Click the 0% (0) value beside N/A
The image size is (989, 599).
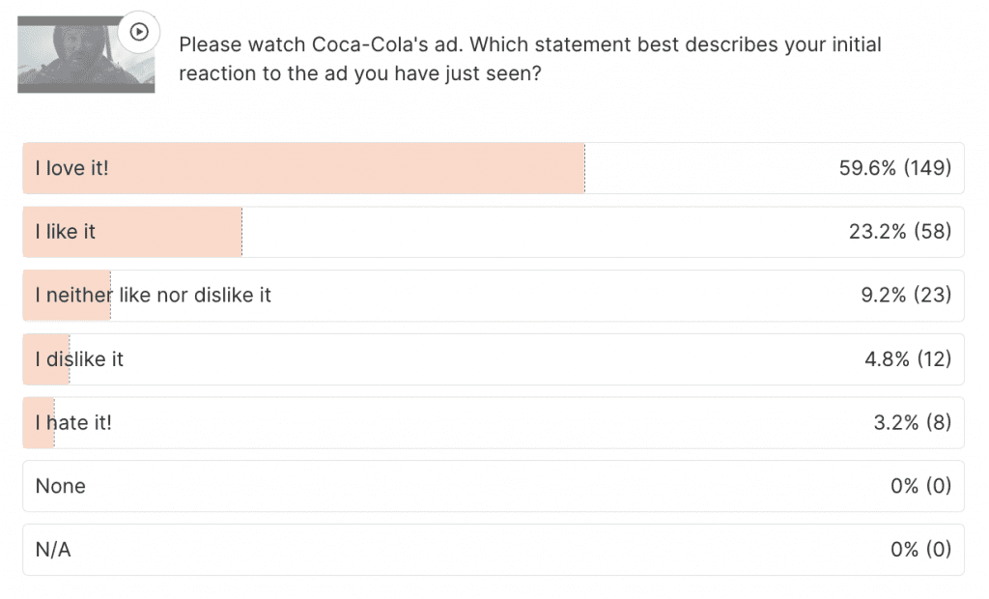[x=920, y=550]
